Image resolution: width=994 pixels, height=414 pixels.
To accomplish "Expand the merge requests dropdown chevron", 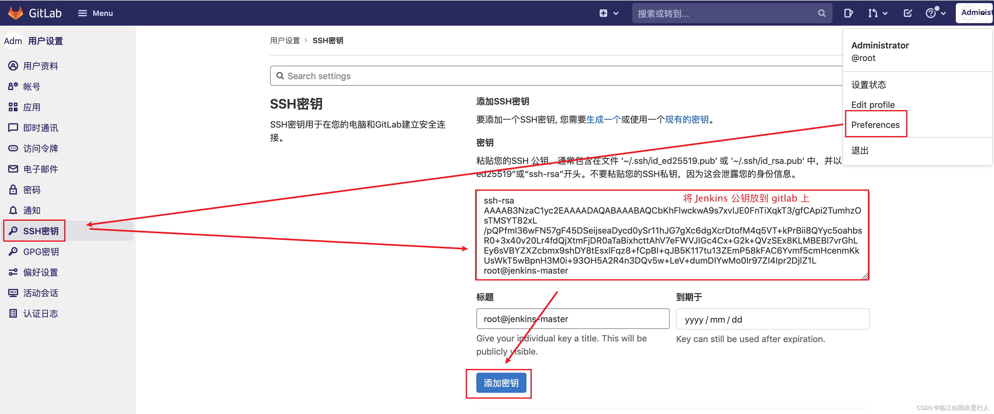I will 885,13.
